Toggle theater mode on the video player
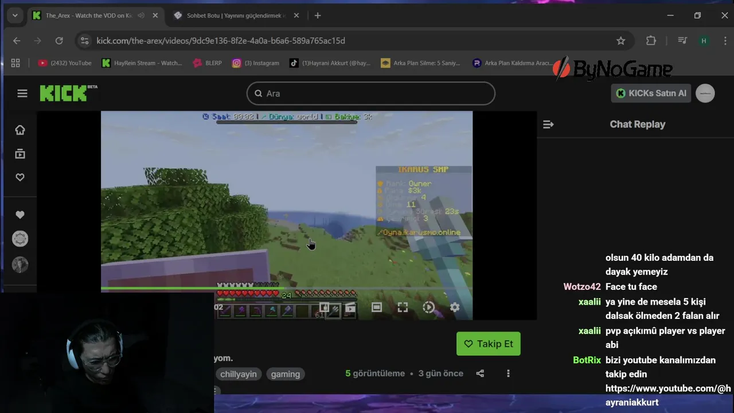Screen dimensions: 734x413 pos(377,307)
